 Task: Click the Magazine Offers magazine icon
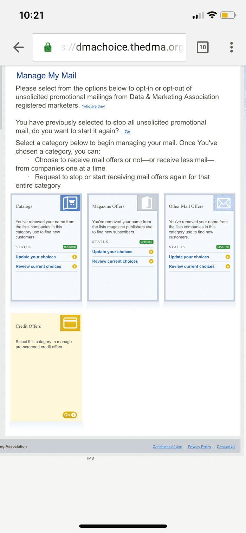pos(147,203)
